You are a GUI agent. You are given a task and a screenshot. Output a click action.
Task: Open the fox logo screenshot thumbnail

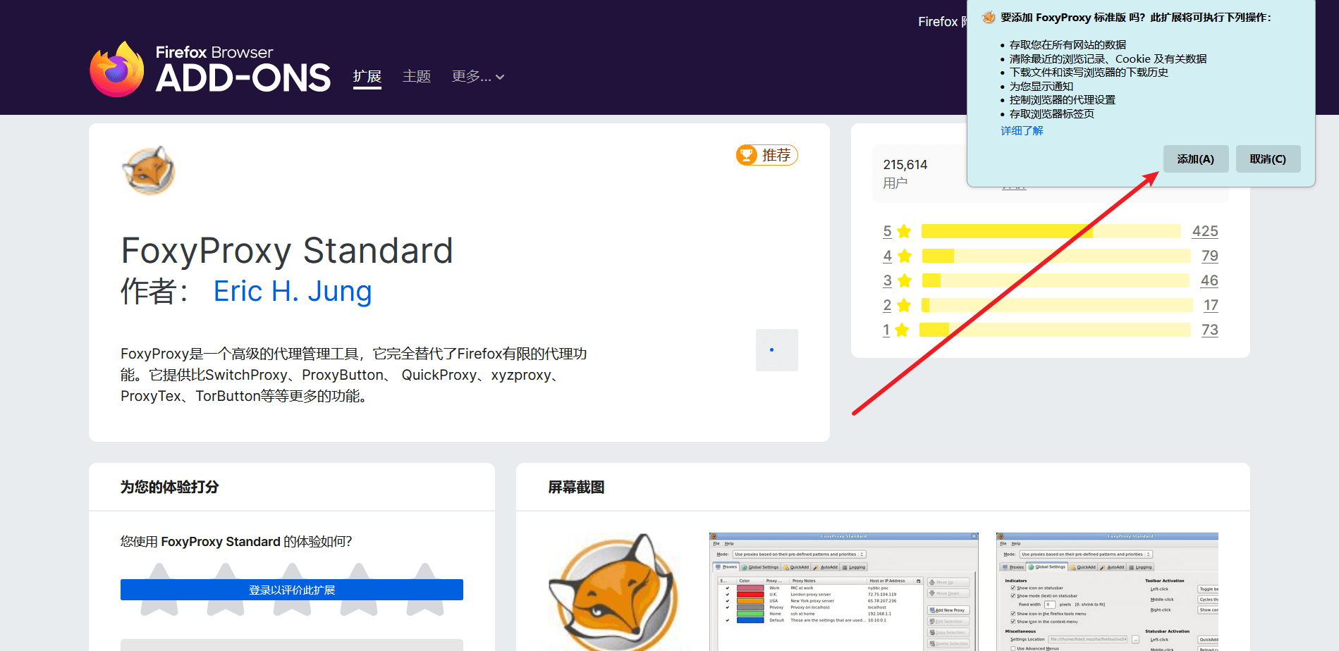pos(613,592)
